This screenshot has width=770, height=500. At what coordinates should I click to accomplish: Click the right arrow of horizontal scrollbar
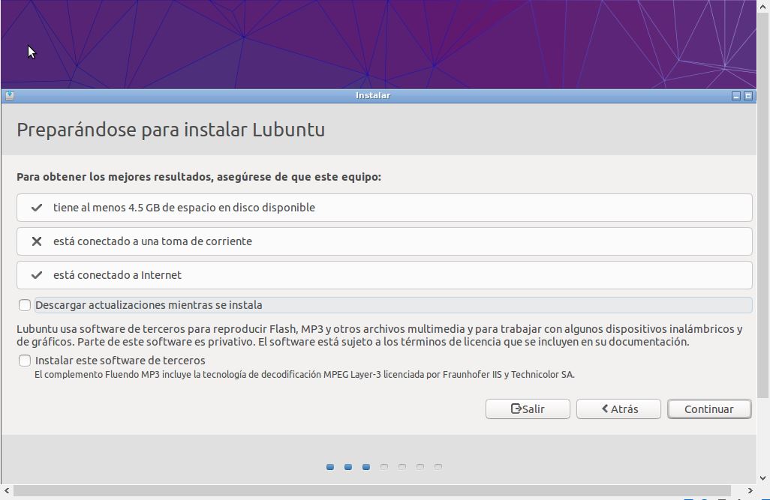click(x=750, y=491)
